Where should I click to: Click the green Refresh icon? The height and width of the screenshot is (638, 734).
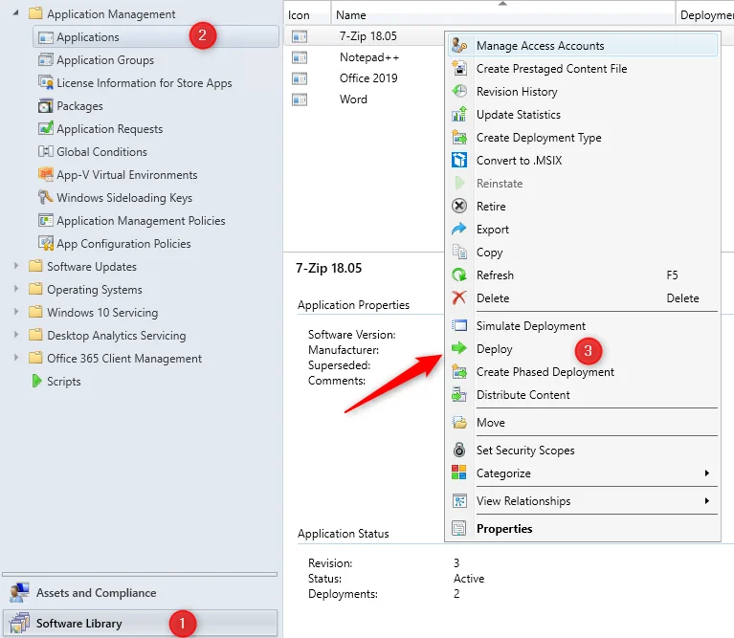click(459, 275)
